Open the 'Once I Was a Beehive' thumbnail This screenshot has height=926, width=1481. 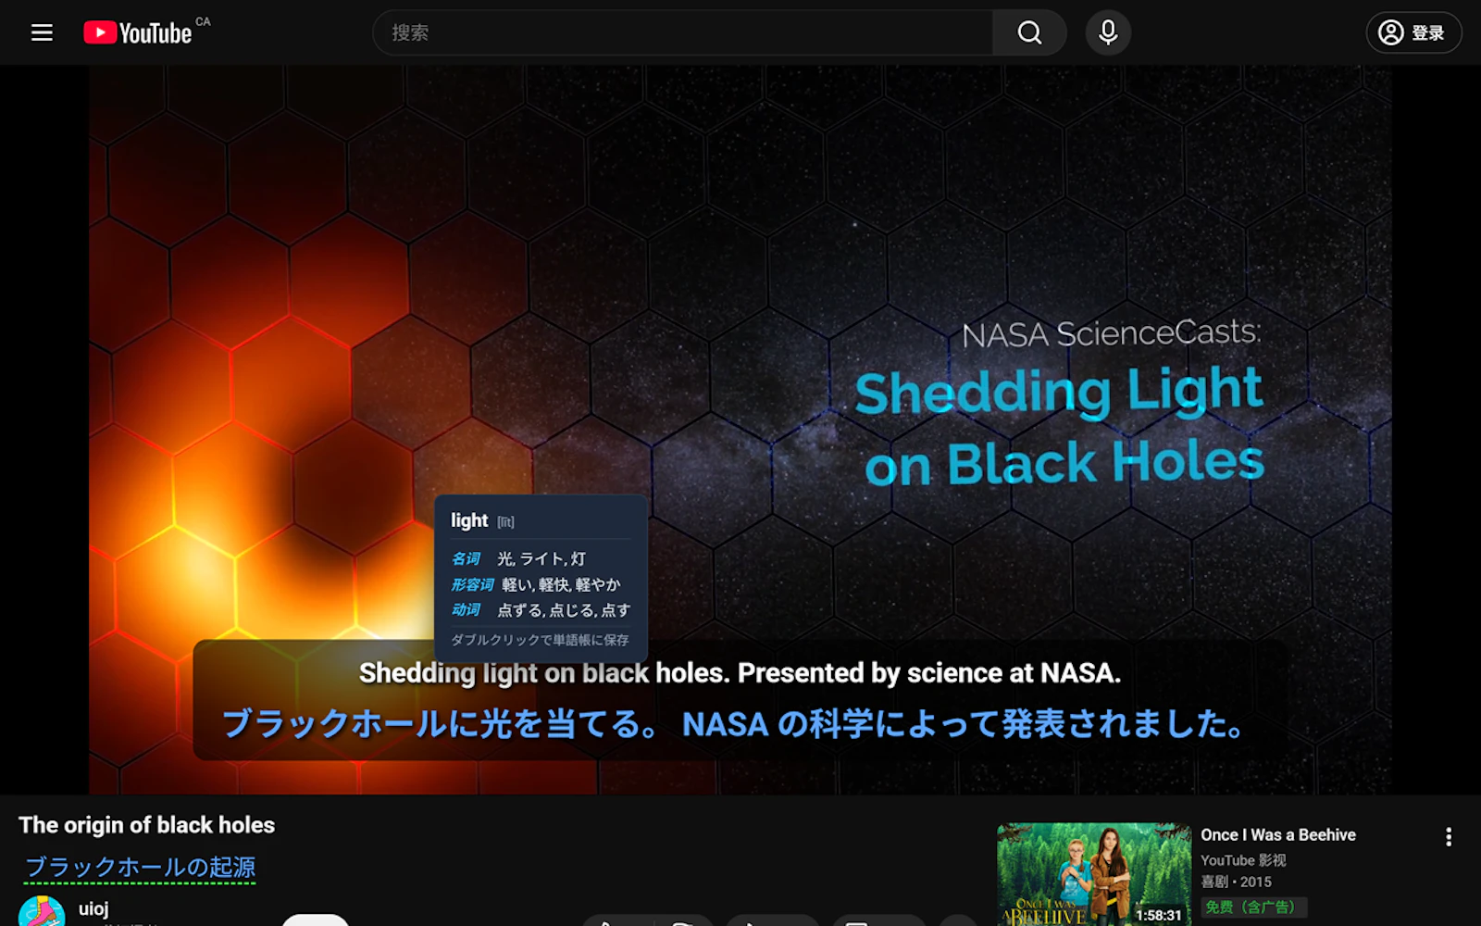click(x=1094, y=874)
